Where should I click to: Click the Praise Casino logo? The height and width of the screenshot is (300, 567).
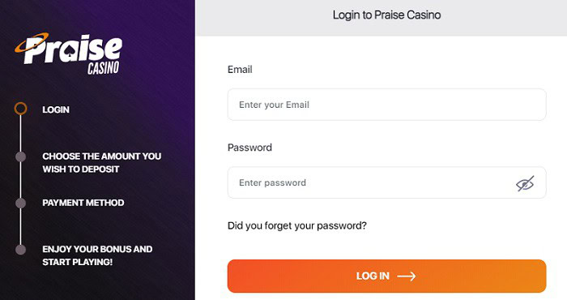pos(68,54)
